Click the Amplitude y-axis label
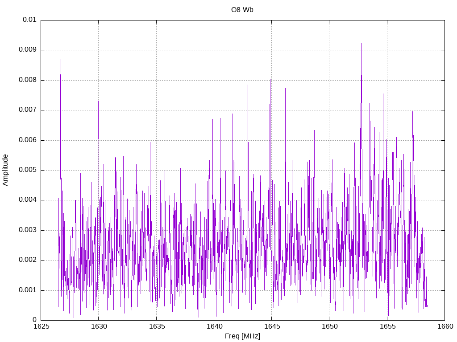 coord(5,170)
